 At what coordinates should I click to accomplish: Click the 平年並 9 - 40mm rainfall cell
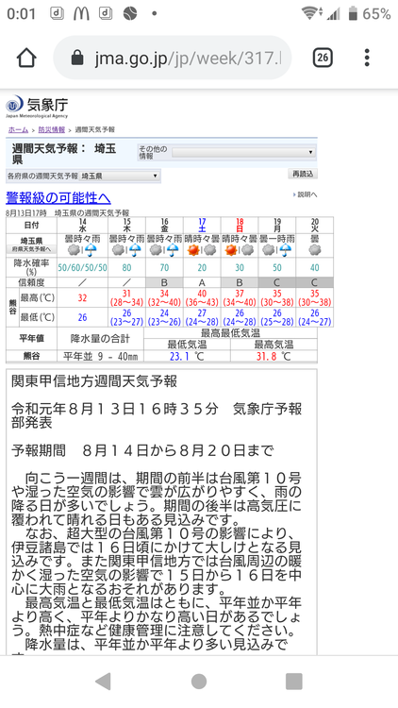100,356
